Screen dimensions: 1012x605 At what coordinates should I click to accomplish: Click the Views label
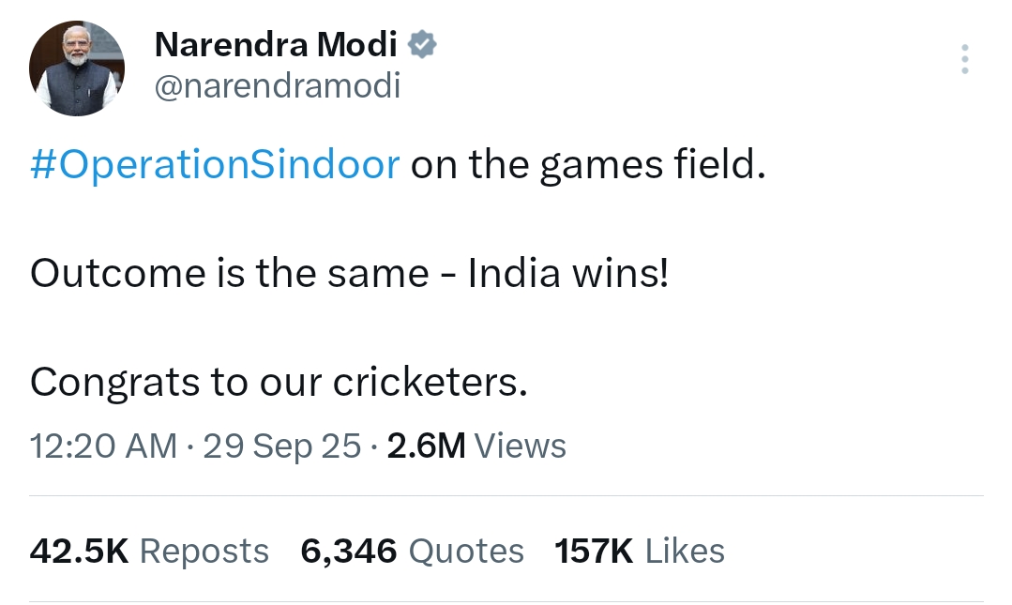[x=521, y=446]
